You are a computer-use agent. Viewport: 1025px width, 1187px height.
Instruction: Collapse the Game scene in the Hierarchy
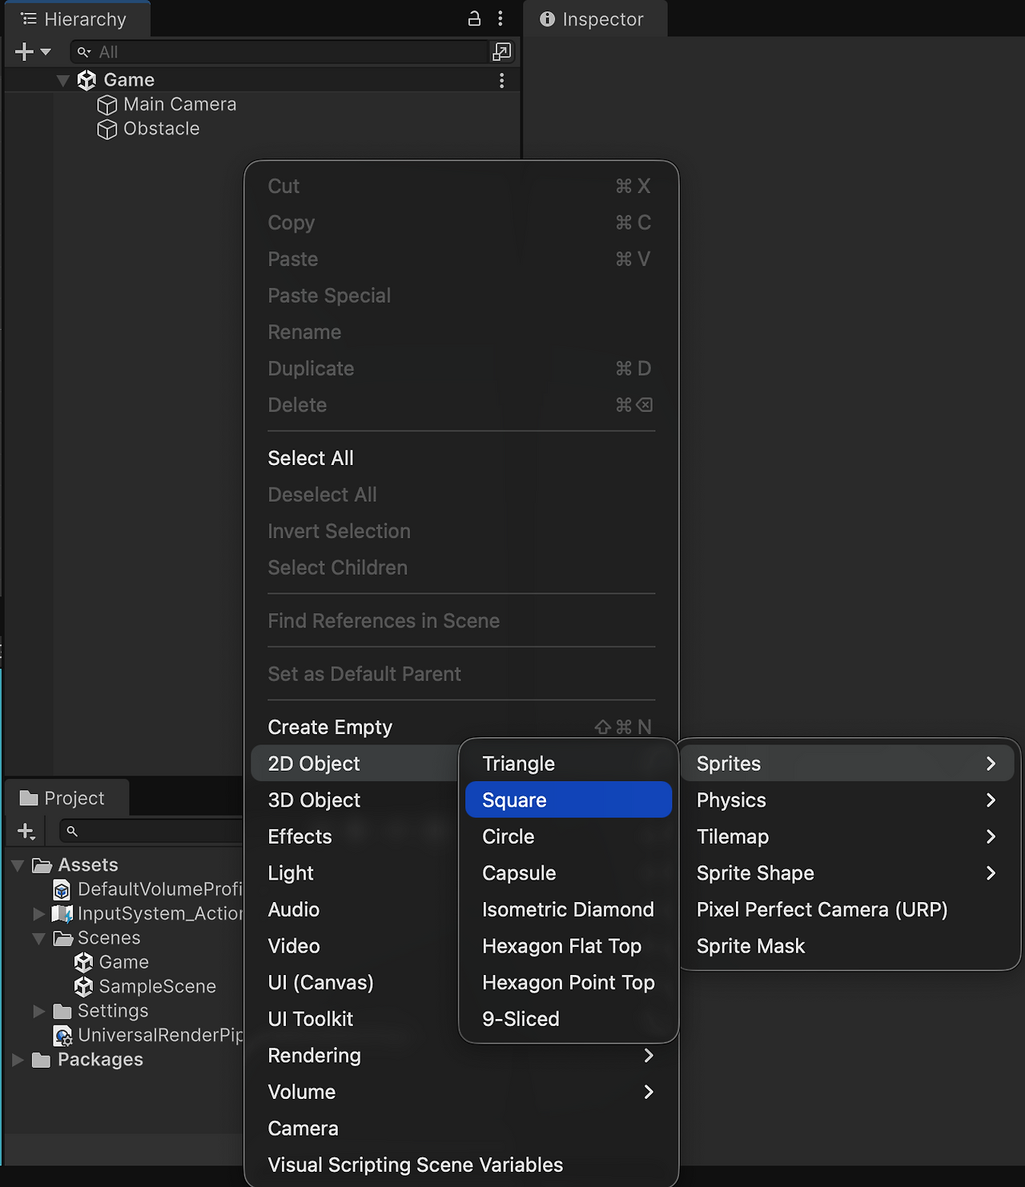63,79
